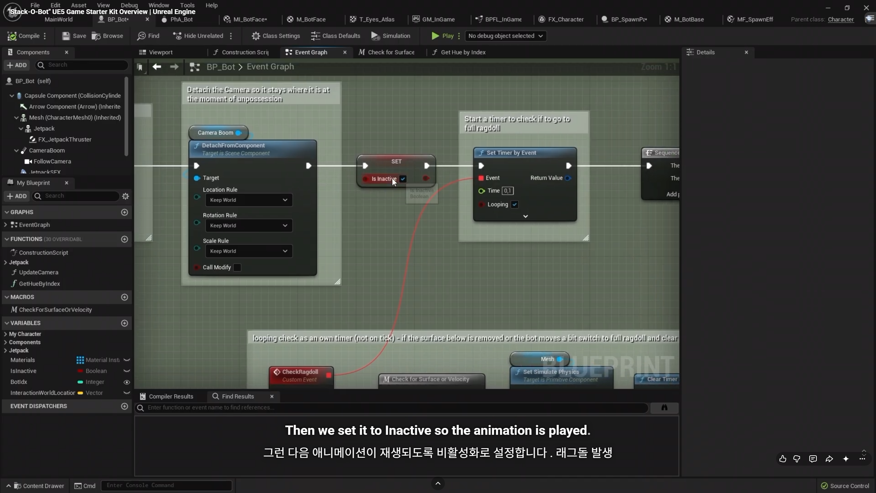Add new event dispatcher with plus icon
This screenshot has height=493, width=876.
tap(125, 406)
